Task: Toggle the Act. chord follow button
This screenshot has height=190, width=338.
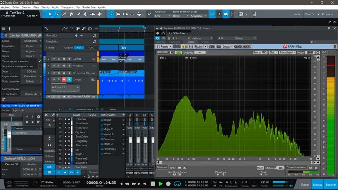Action: pyautogui.click(x=79, y=47)
